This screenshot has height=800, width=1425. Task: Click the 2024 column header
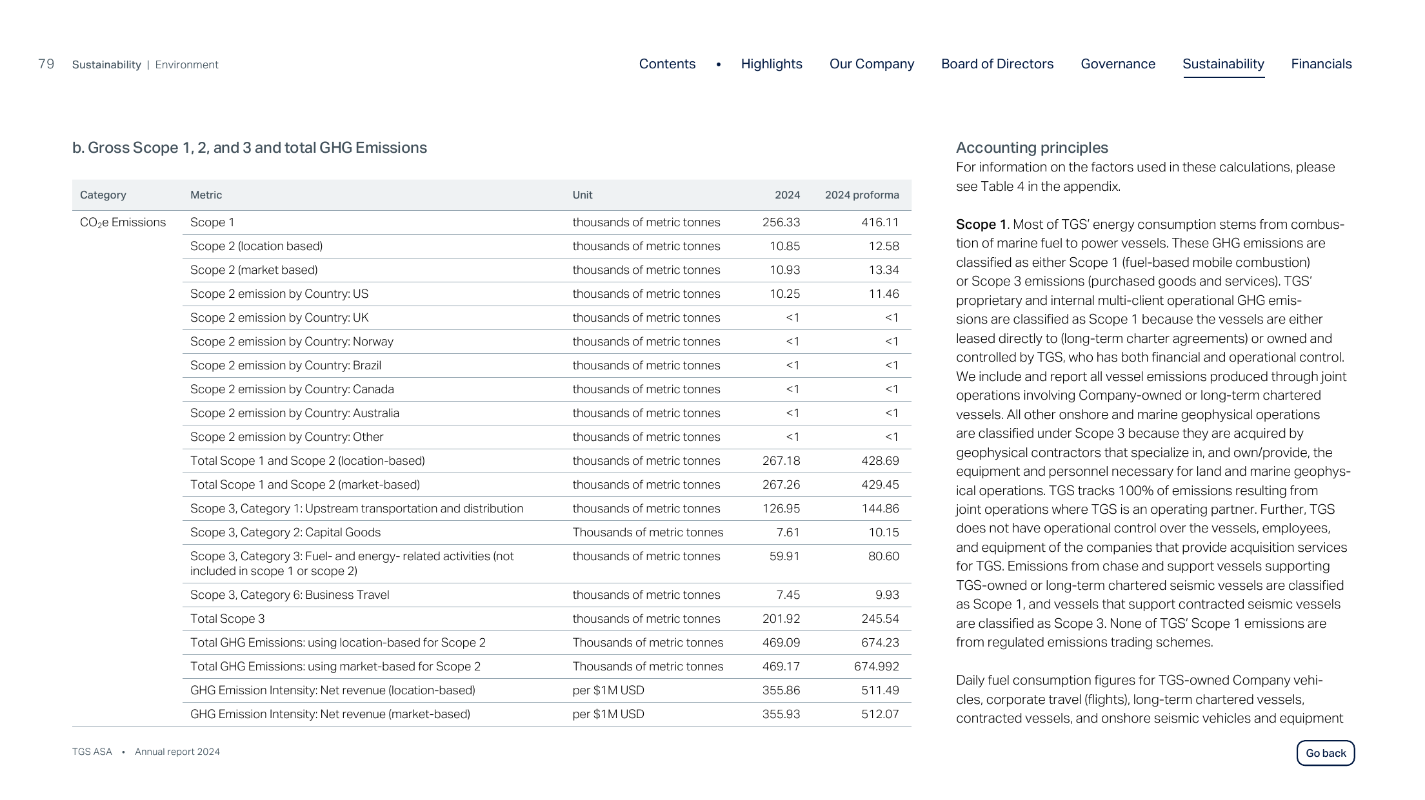pos(787,195)
